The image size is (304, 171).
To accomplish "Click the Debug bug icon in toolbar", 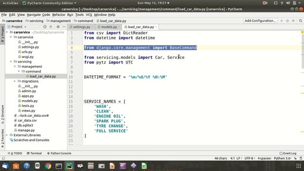I will 287,20.
